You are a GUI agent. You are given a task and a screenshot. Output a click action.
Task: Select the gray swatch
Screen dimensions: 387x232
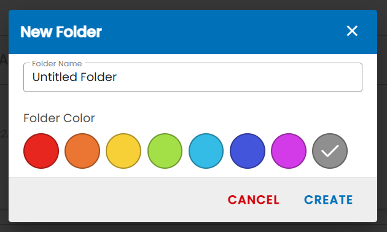click(330, 151)
